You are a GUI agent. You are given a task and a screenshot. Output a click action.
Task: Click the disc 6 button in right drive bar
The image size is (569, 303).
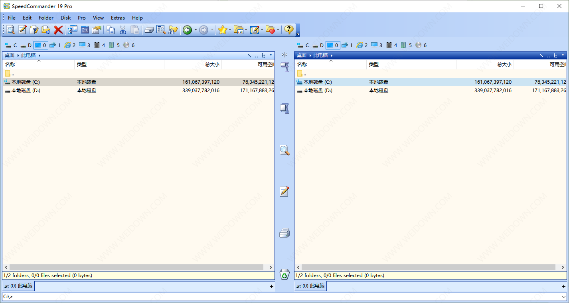click(x=421, y=45)
